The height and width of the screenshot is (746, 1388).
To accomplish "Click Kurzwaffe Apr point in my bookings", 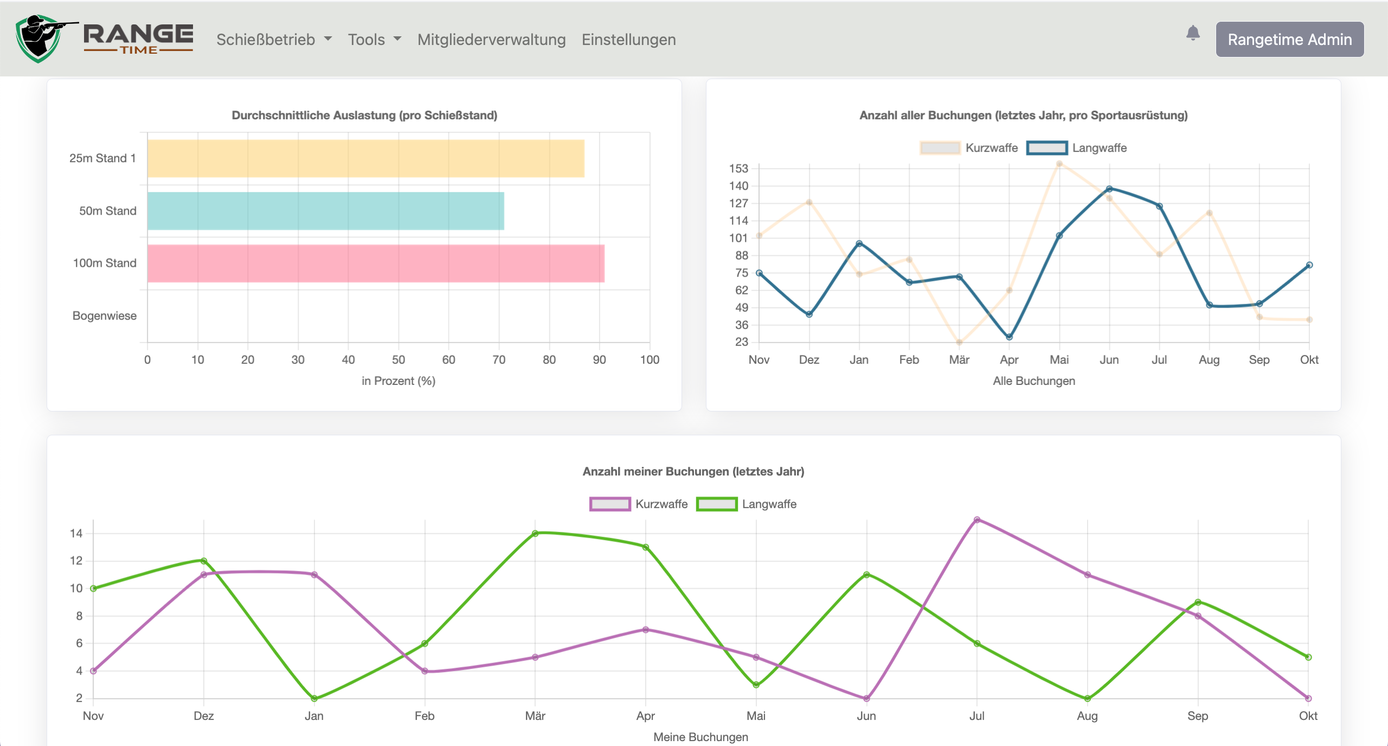I will tap(646, 630).
